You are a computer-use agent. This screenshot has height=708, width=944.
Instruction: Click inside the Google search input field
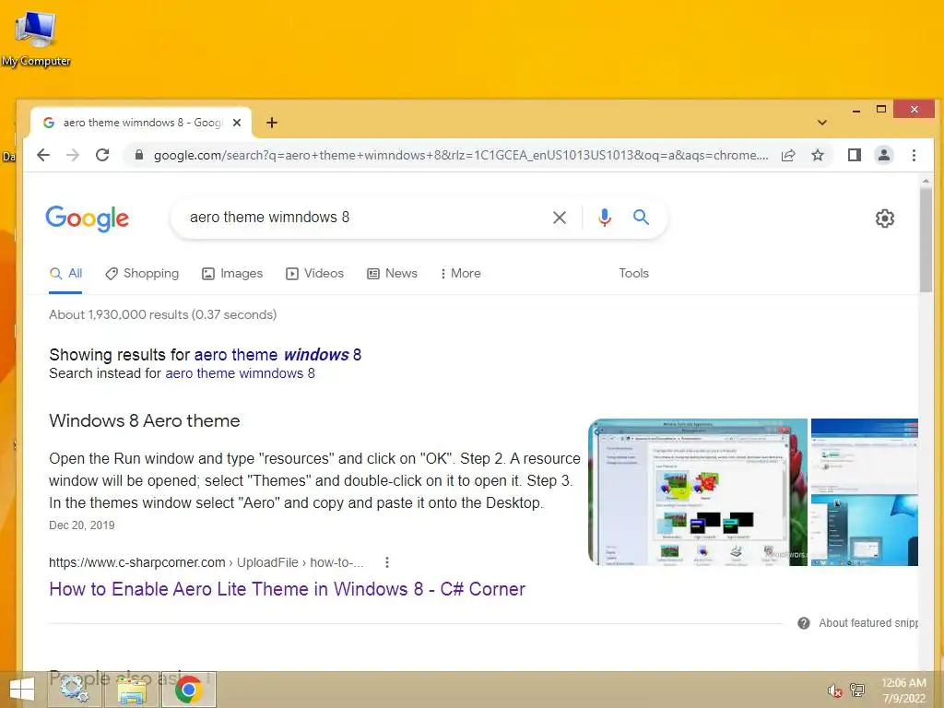tap(361, 218)
